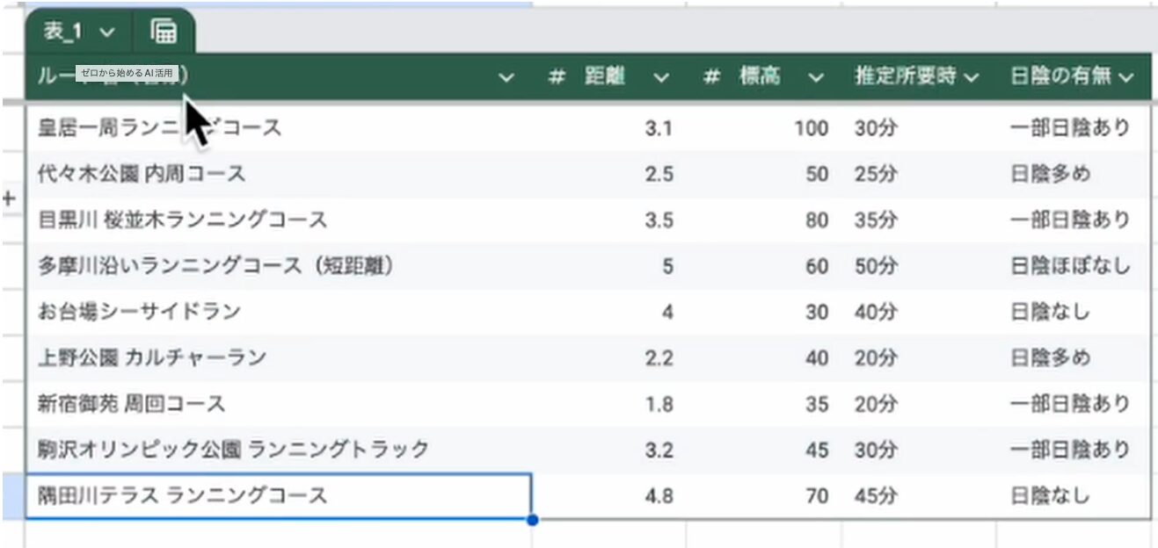This screenshot has height=548, width=1158.
Task: Click the 日陰の有無 column header text
Action: (x=1060, y=77)
